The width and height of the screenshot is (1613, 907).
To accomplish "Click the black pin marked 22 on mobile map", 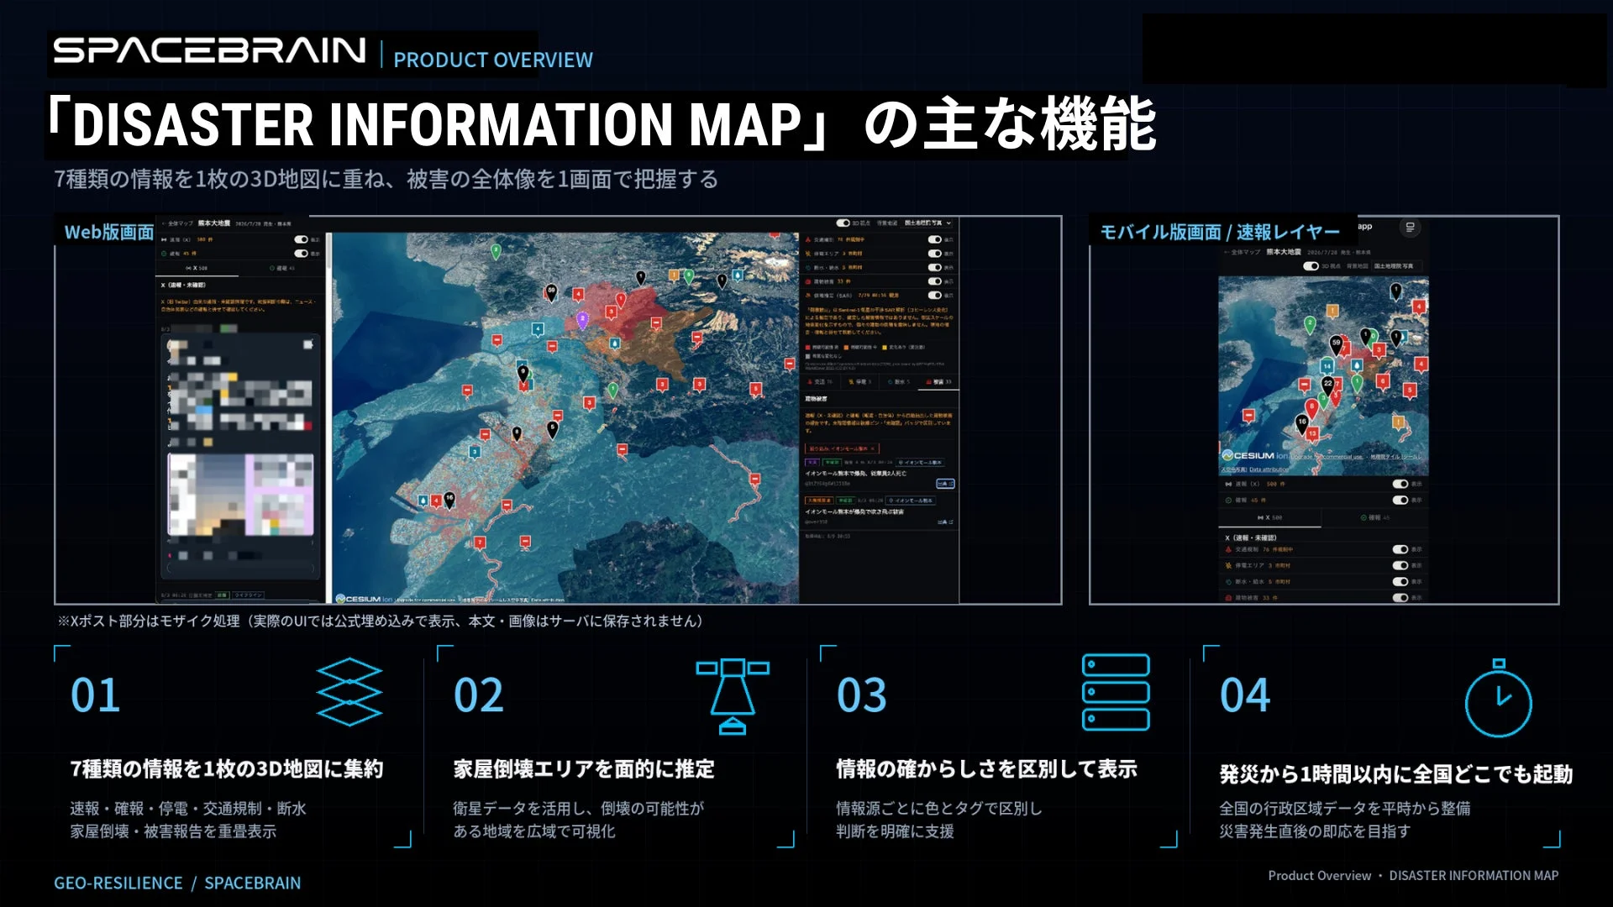I will click(x=1328, y=385).
